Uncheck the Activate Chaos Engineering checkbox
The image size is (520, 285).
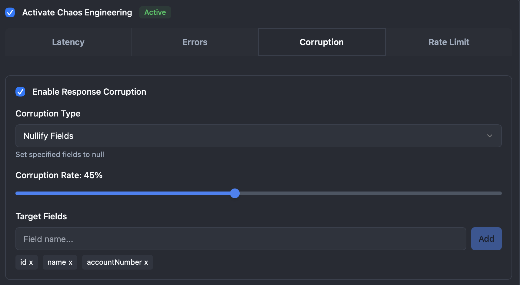(10, 12)
